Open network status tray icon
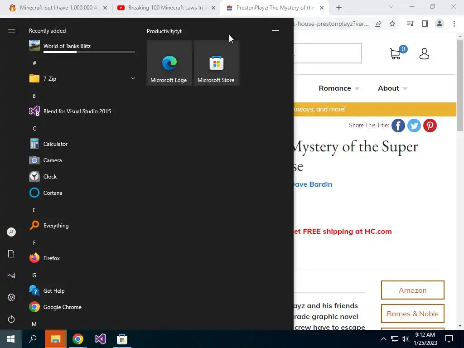 tap(395, 339)
